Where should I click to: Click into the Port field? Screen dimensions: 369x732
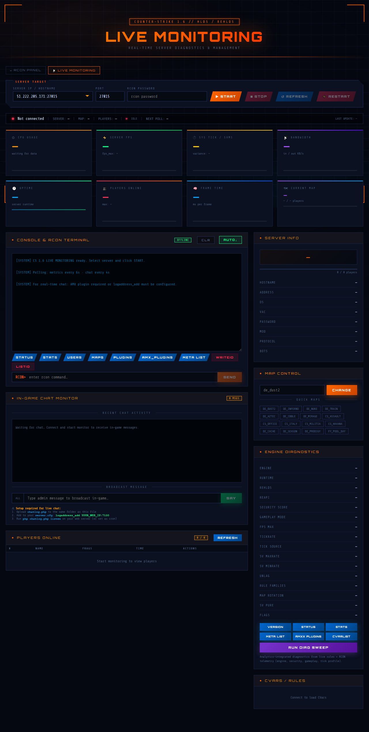pyautogui.click(x=110, y=96)
